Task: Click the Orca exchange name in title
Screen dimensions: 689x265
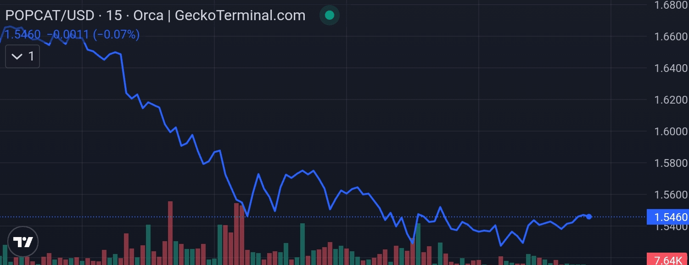Action: tap(148, 16)
